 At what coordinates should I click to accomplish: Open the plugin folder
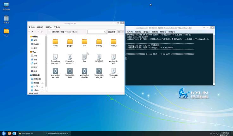70,42
